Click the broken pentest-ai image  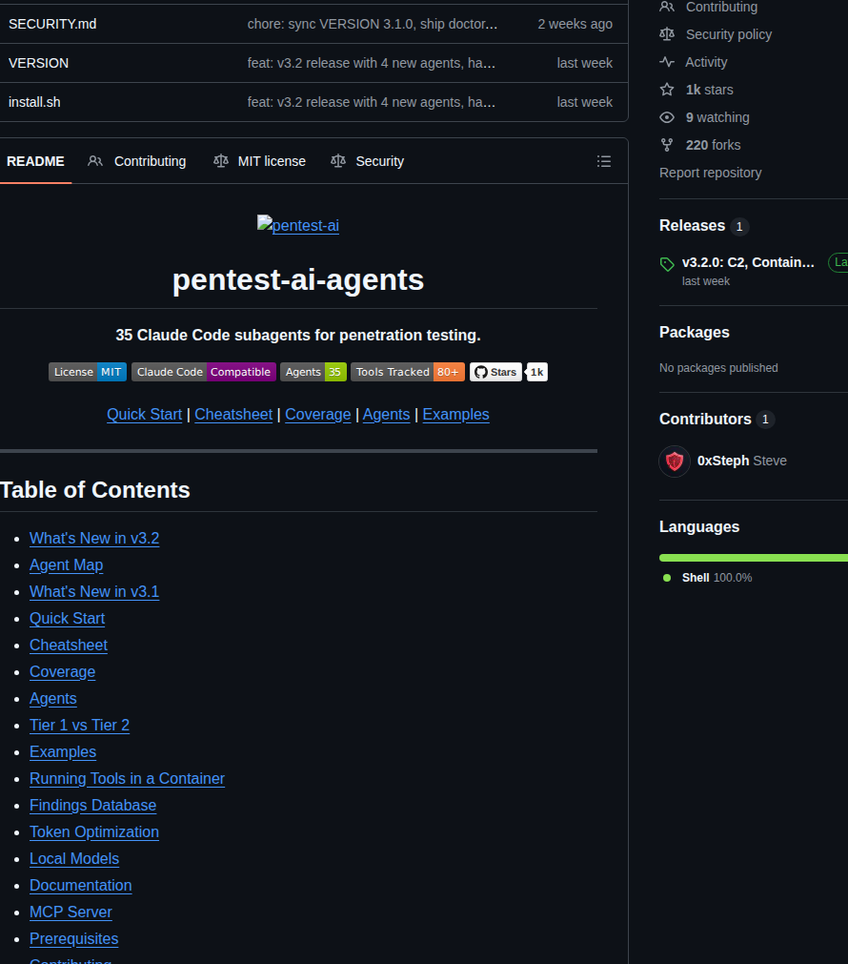[x=298, y=225]
